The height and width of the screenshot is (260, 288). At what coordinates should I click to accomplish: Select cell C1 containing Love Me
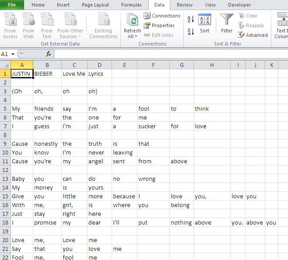[x=74, y=74]
